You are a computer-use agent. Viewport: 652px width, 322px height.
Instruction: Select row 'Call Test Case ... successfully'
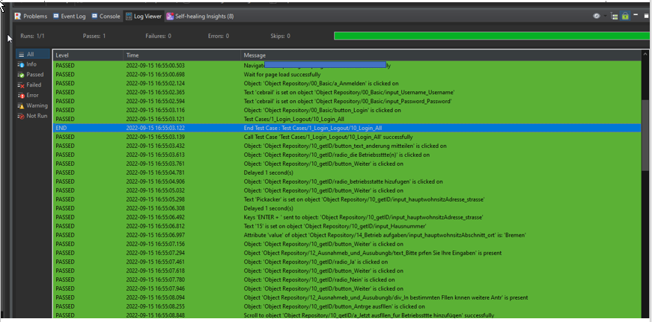tap(347, 137)
